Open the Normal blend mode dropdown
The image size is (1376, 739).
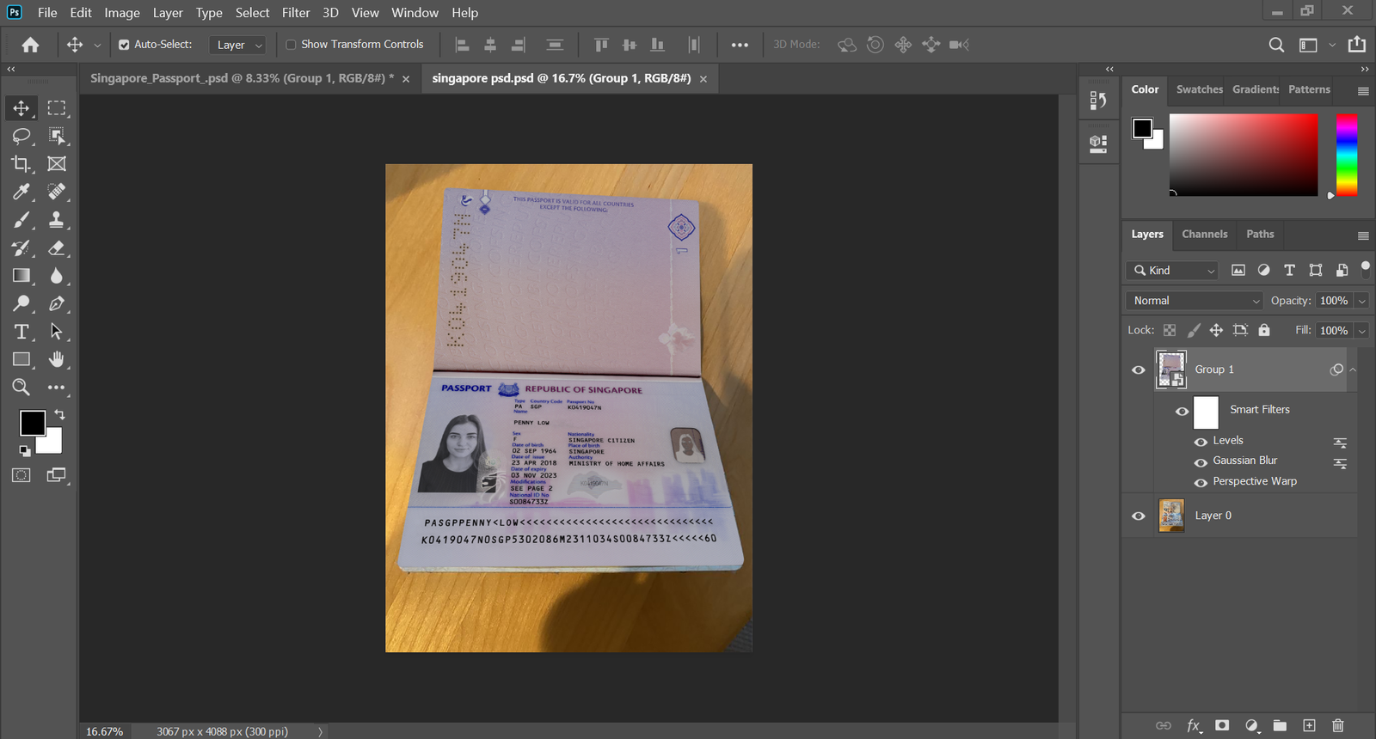coord(1194,301)
